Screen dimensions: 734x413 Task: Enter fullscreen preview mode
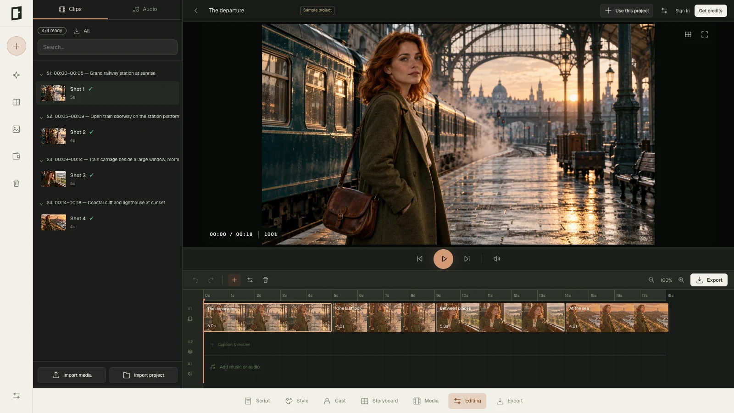coord(705,34)
